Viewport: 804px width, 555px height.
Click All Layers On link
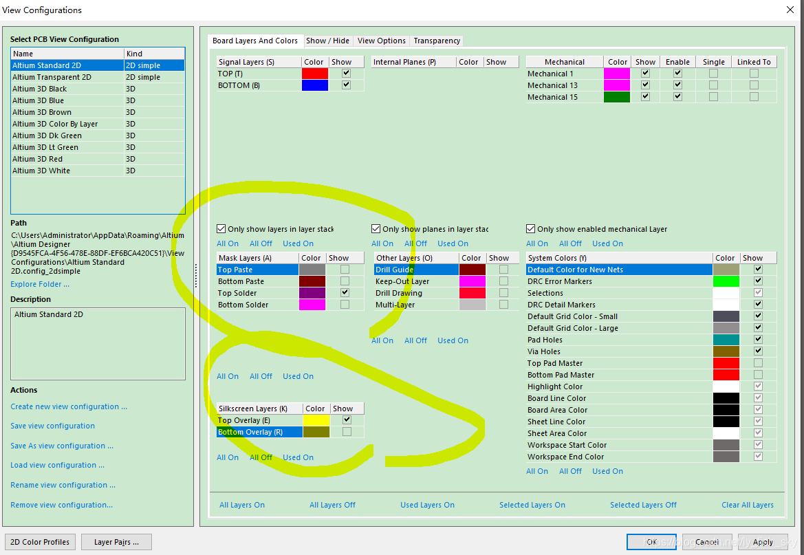242,505
